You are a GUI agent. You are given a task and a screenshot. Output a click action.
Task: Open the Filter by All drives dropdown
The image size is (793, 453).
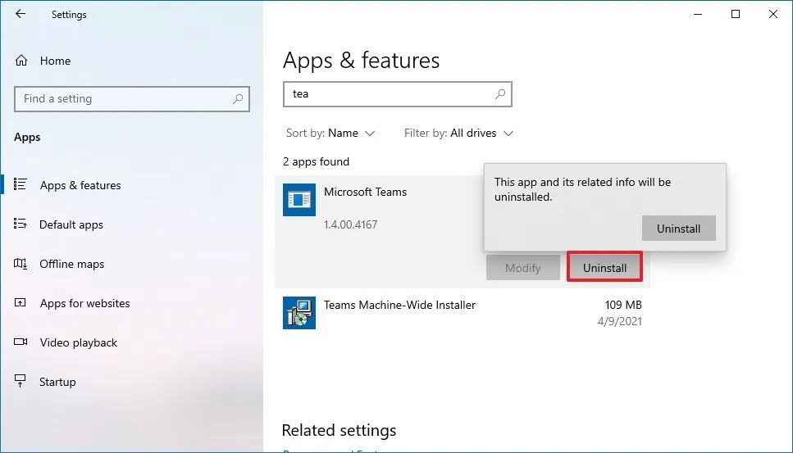tap(458, 134)
